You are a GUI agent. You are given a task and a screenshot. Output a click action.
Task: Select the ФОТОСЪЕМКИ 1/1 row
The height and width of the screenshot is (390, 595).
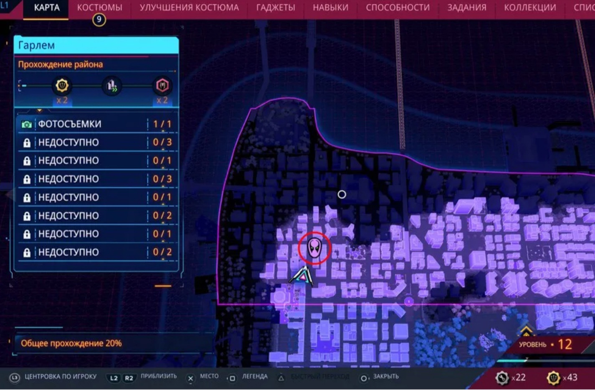(96, 124)
